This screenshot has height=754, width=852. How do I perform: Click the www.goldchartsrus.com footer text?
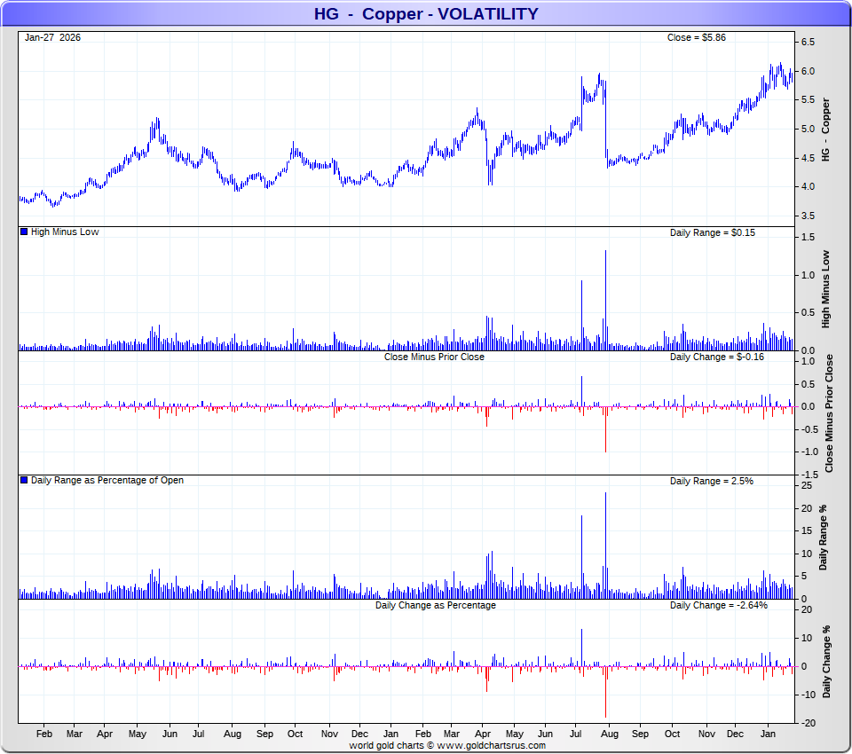click(491, 745)
